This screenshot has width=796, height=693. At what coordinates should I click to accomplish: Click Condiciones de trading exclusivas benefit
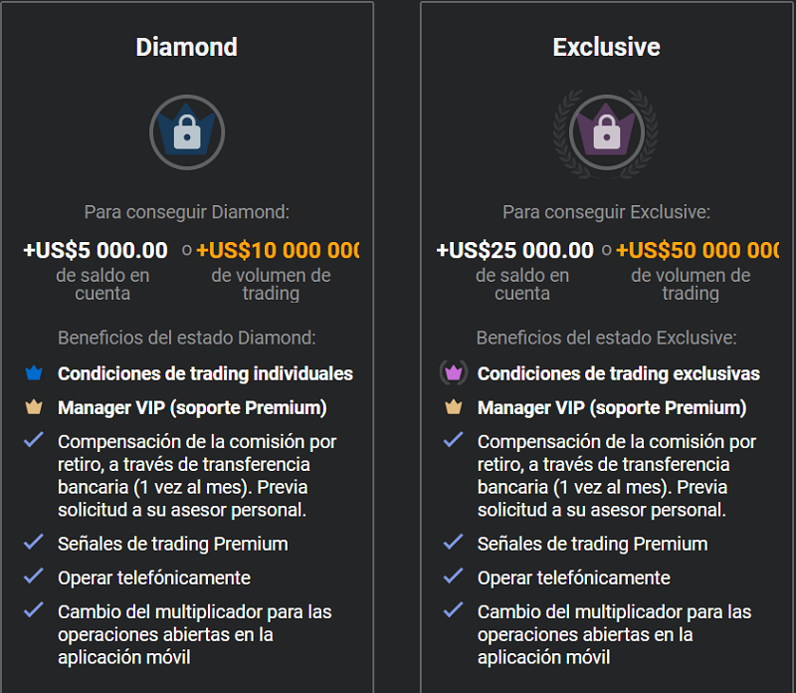click(618, 374)
